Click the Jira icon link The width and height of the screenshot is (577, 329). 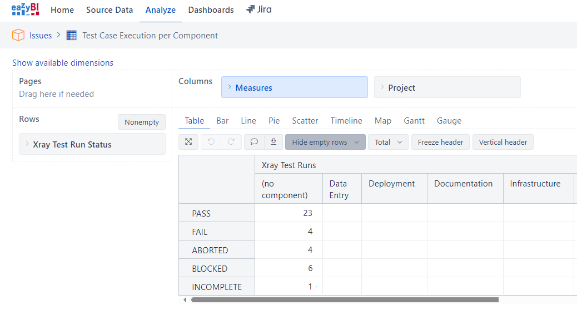[258, 9]
